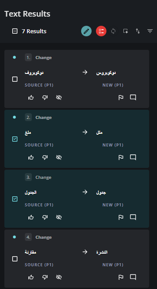Click the NEW (P1) label in result 3

coord(113,205)
